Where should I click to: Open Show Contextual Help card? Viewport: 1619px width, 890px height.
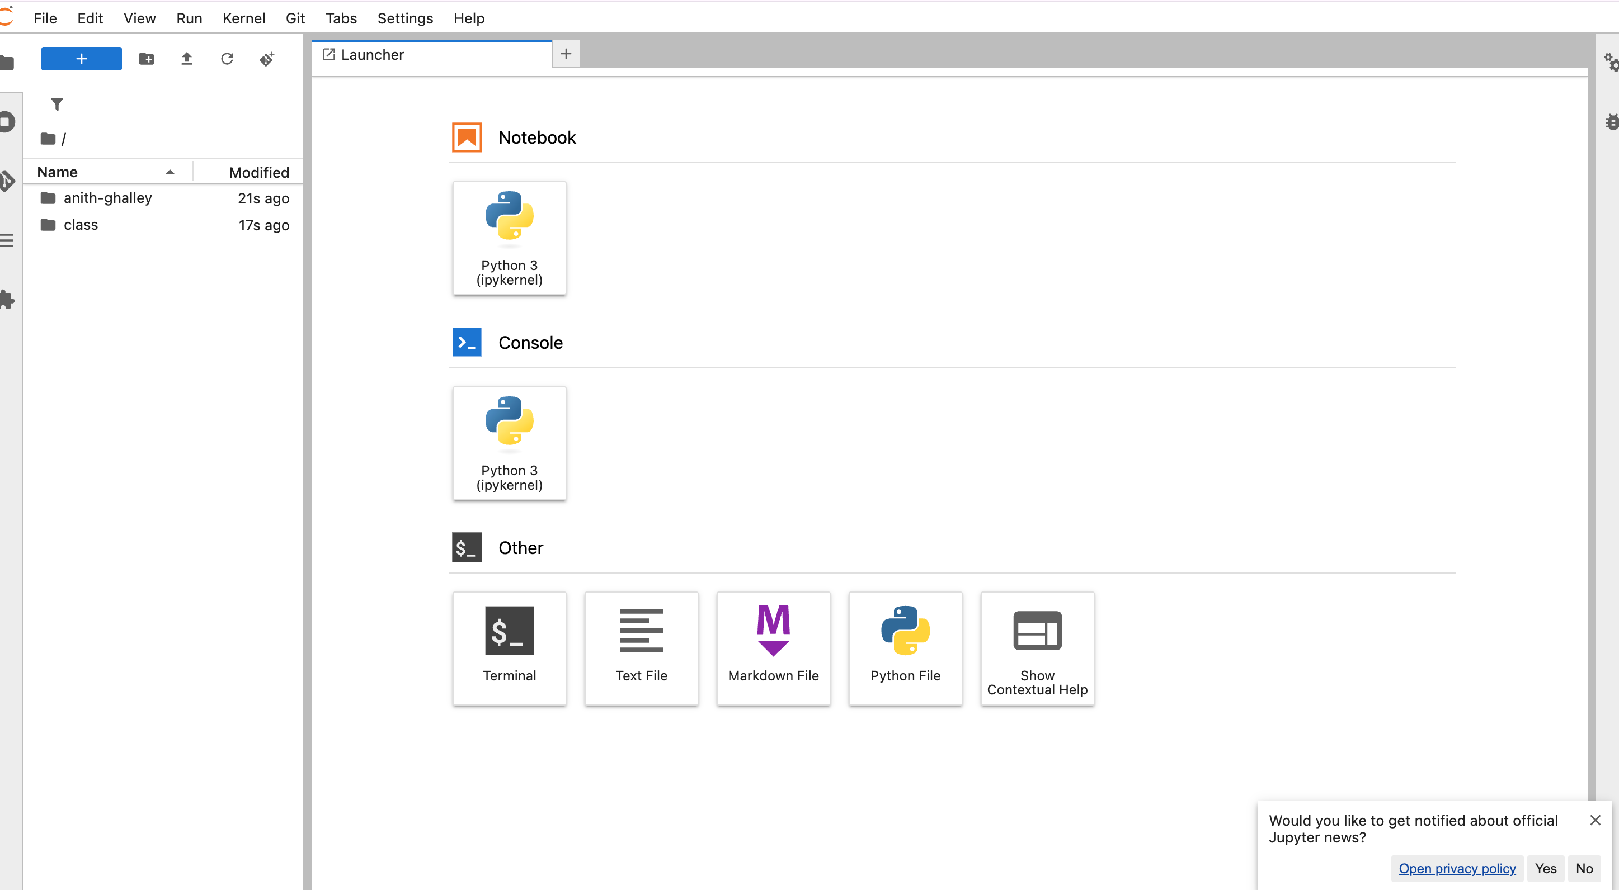(x=1037, y=647)
